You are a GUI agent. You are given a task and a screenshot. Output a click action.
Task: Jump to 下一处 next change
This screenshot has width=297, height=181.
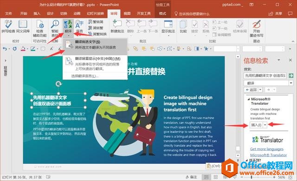coord(220,28)
